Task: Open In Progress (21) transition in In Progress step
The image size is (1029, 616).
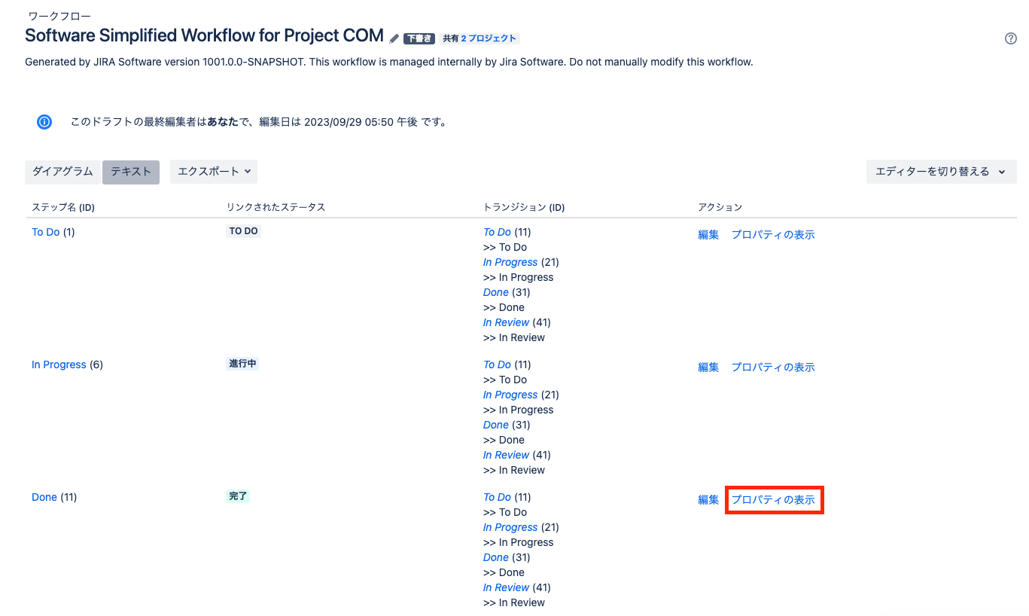Action: (x=510, y=395)
